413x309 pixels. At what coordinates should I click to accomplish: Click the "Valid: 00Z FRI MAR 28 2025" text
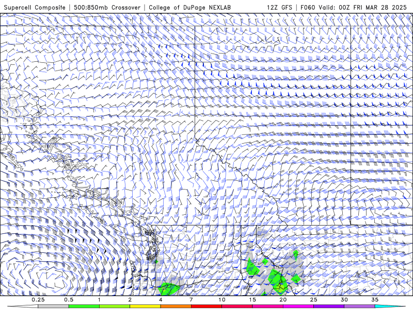click(363, 8)
